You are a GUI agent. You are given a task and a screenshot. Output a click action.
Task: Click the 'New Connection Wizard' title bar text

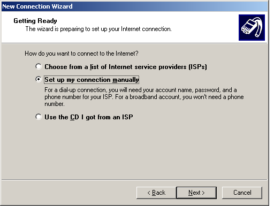[37, 6]
